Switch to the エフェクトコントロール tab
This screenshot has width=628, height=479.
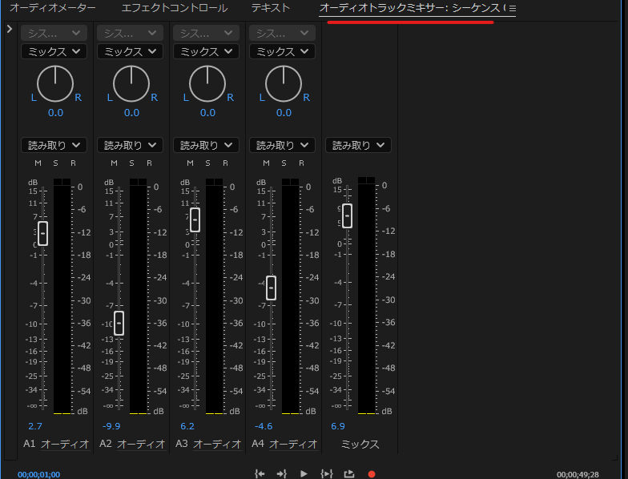coord(174,8)
